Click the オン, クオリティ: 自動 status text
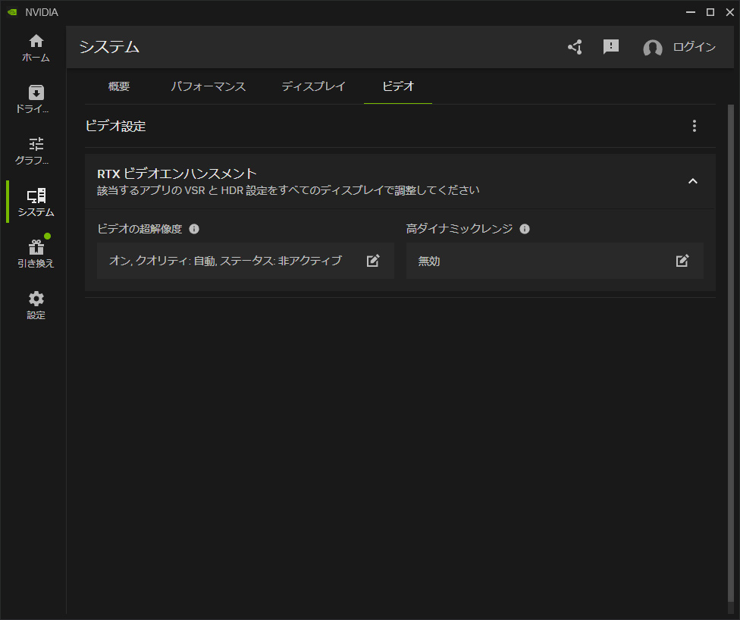This screenshot has width=740, height=620. point(225,261)
